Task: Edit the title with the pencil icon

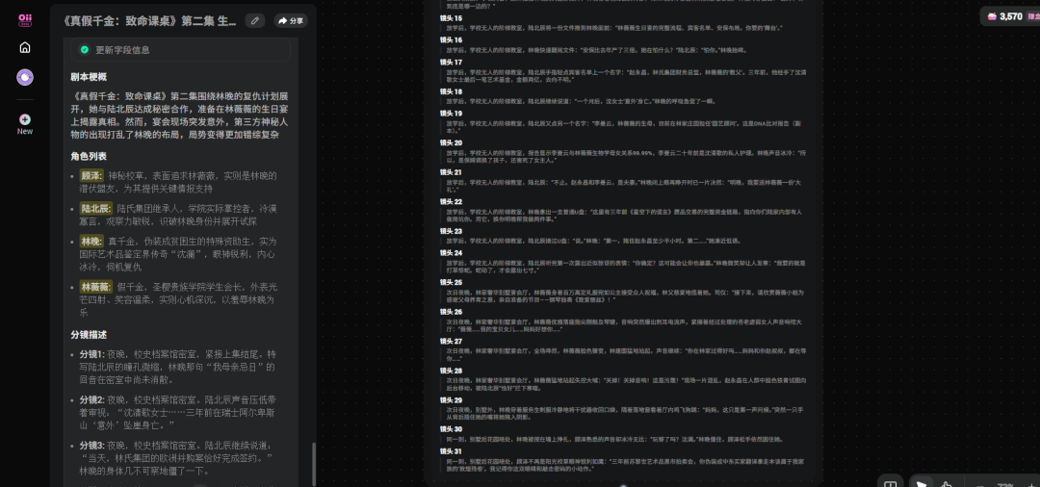Action: tap(254, 20)
